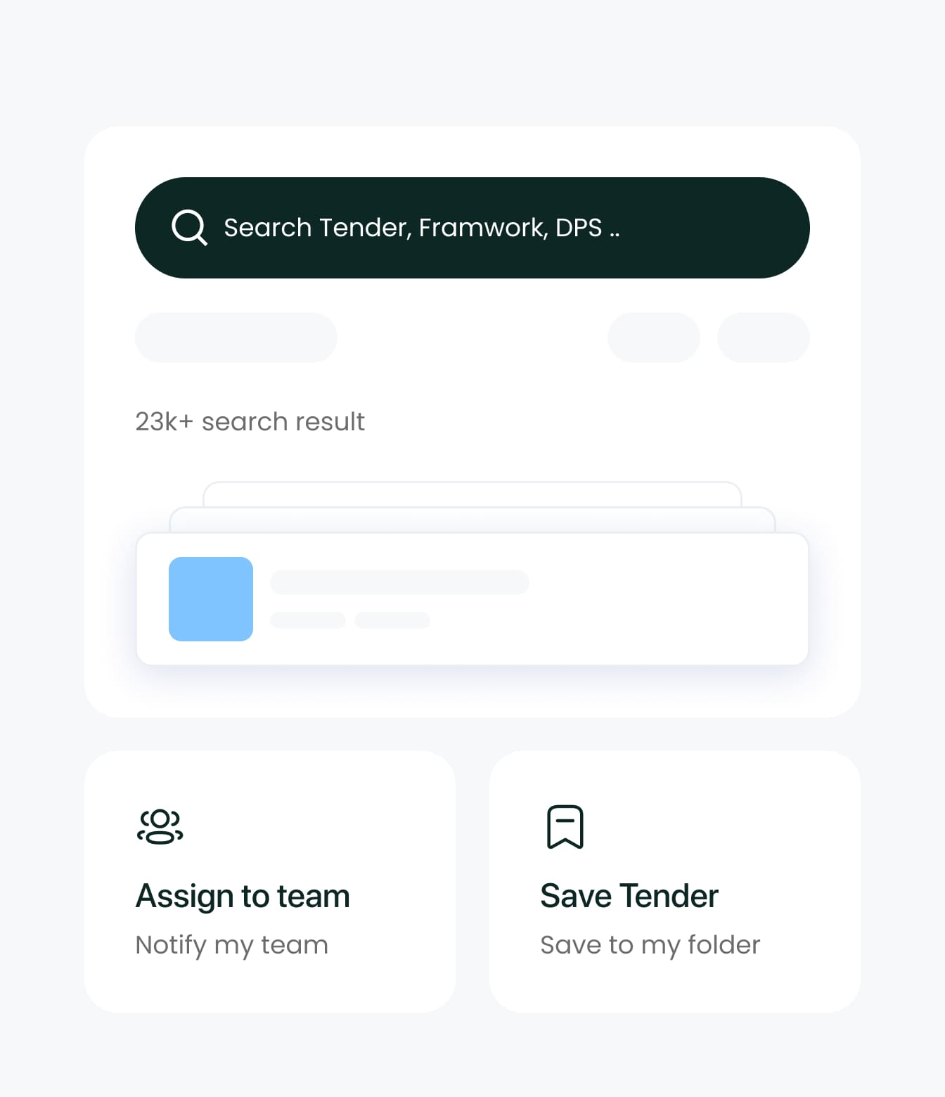This screenshot has height=1097, width=945.
Task: Click the Save Tender heading
Action: coord(629,896)
